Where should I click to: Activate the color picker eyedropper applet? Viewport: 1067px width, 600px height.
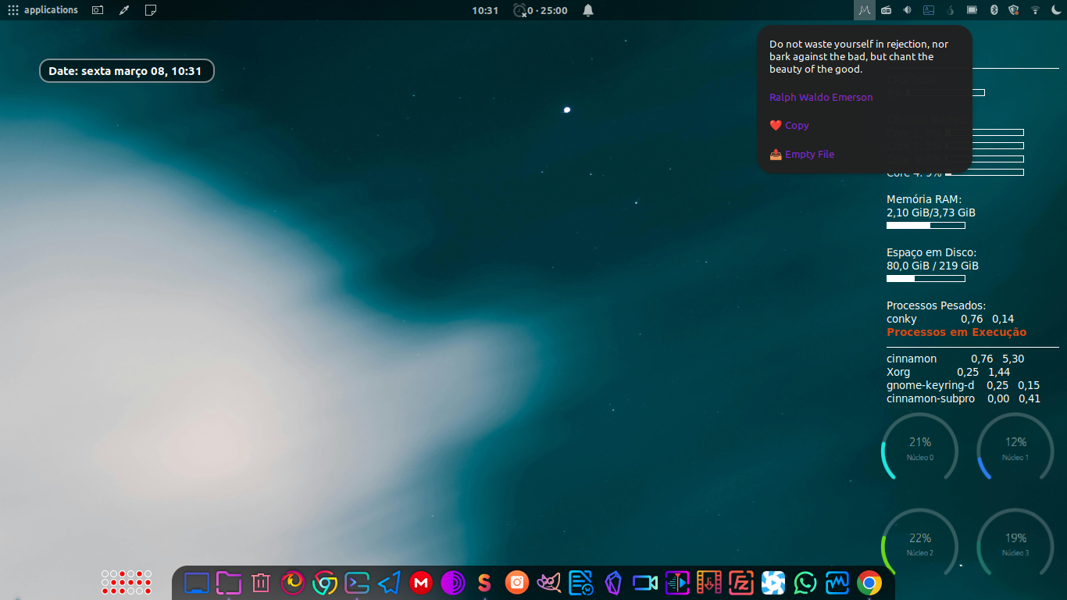[124, 10]
